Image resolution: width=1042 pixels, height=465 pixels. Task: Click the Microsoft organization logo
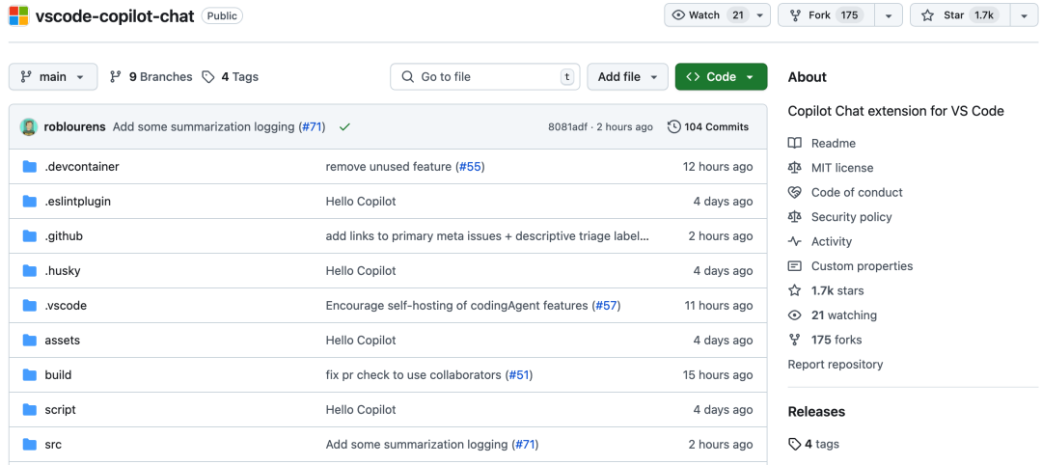click(x=18, y=15)
